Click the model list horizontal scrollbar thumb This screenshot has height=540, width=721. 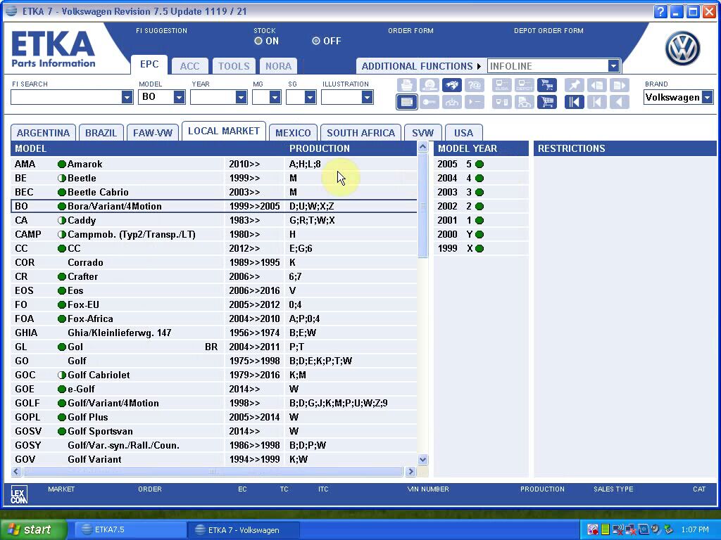point(213,471)
